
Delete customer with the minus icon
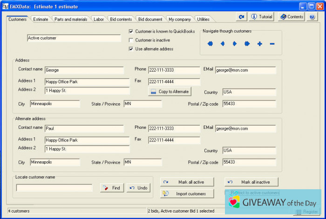pos(272,44)
